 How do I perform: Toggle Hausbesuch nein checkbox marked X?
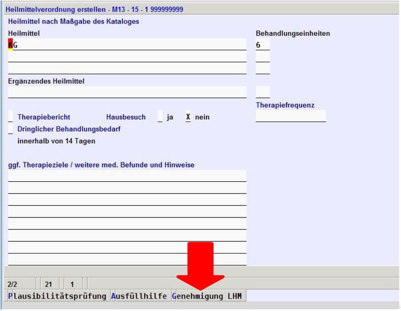click(x=188, y=116)
